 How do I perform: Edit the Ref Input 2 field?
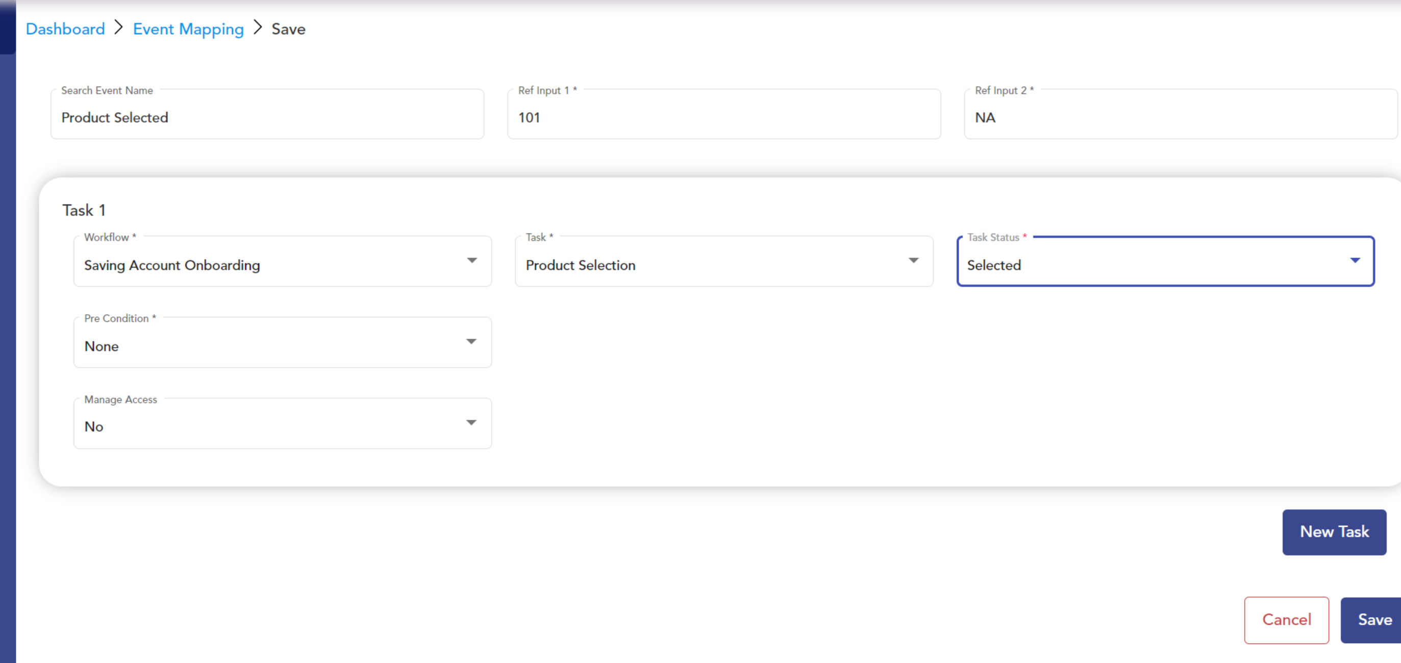(1181, 114)
